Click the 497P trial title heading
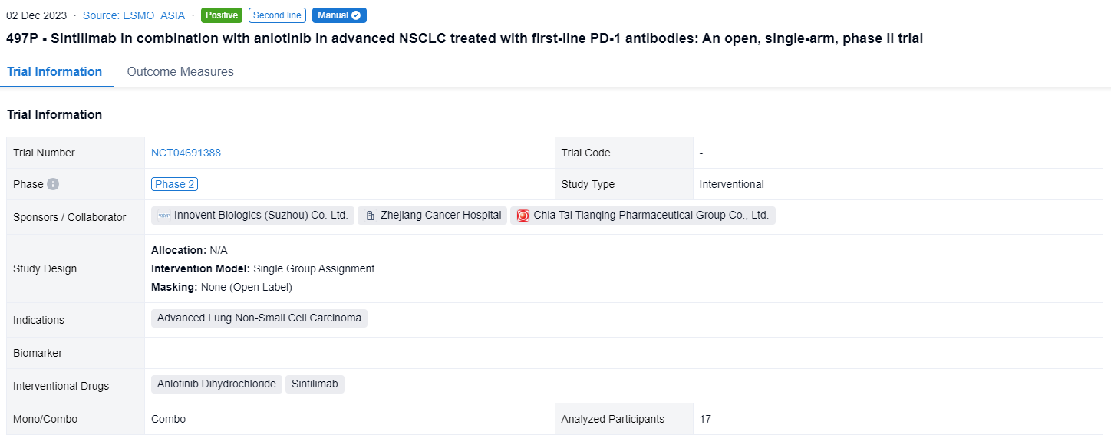This screenshot has height=438, width=1111. [464, 38]
